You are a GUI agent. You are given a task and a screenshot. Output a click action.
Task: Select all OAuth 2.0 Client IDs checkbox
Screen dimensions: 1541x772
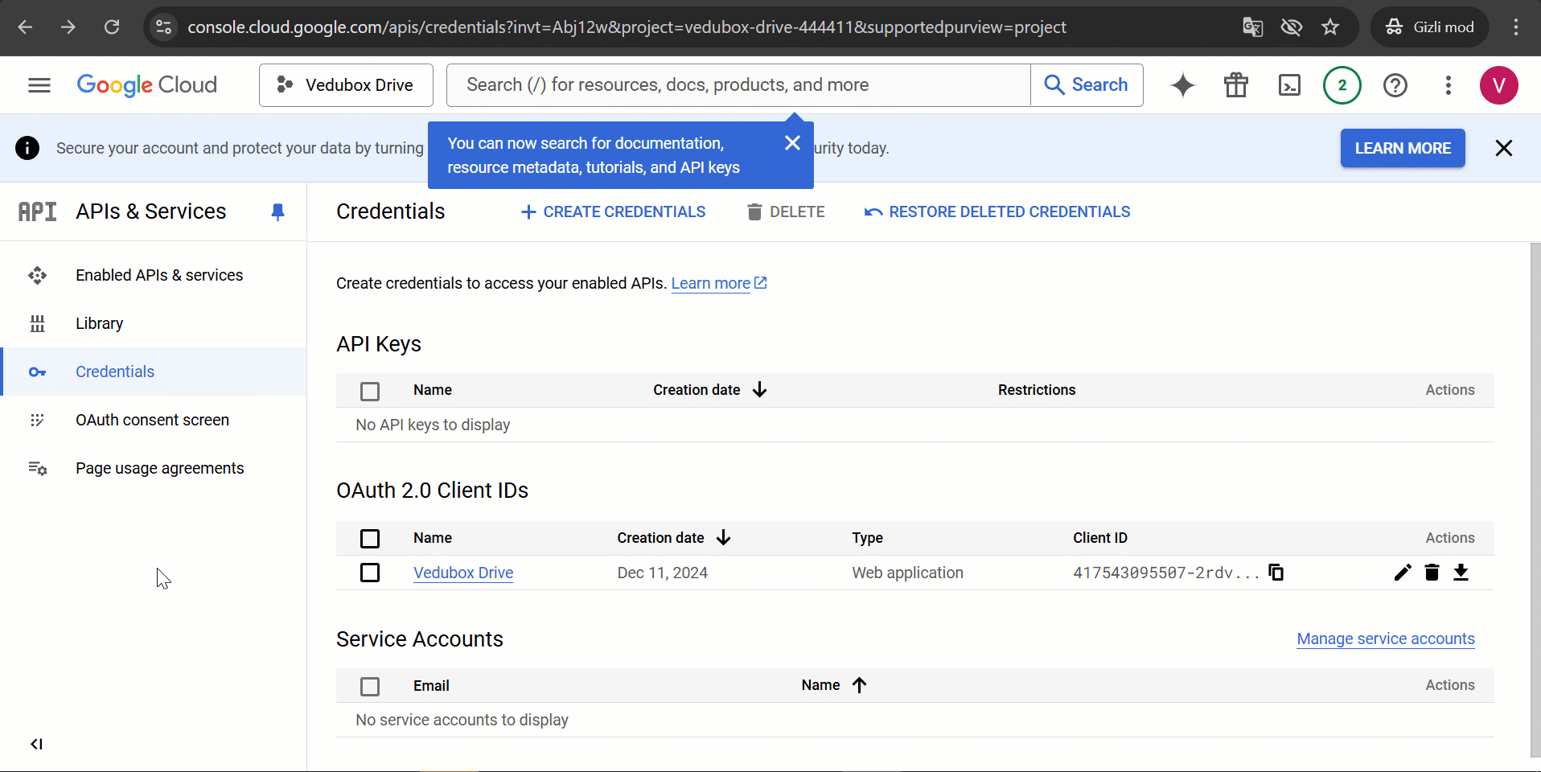tap(370, 538)
